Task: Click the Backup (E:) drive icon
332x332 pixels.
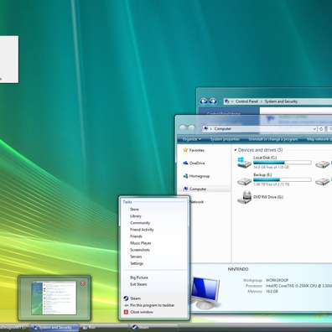Action: (244, 181)
